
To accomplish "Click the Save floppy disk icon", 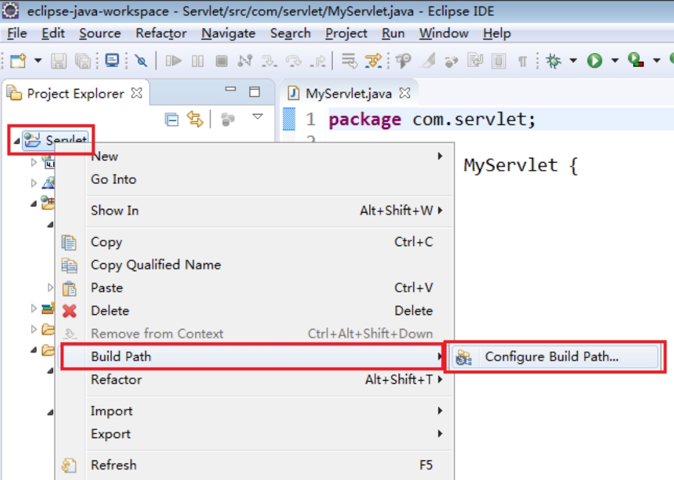I will click(59, 61).
